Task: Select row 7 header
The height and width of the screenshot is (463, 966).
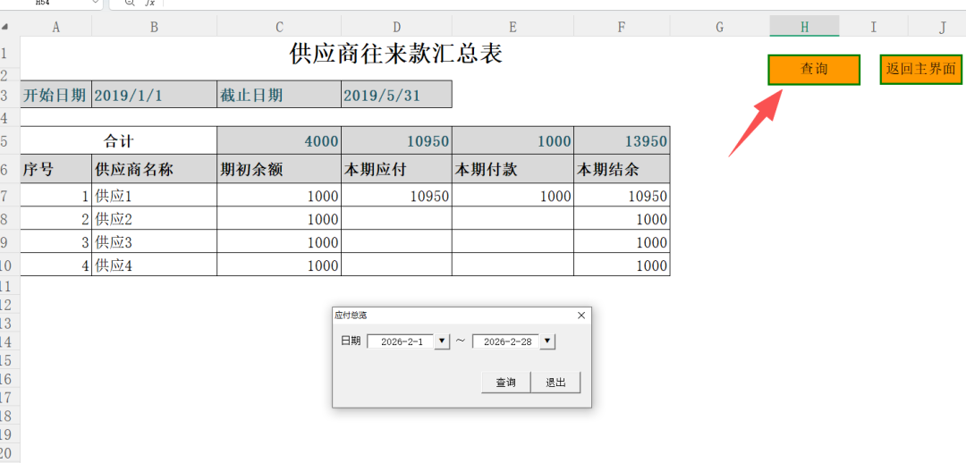Action: [x=7, y=196]
